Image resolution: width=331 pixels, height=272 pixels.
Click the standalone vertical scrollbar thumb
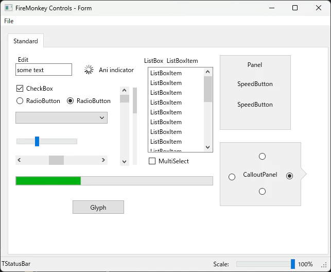(x=125, y=98)
